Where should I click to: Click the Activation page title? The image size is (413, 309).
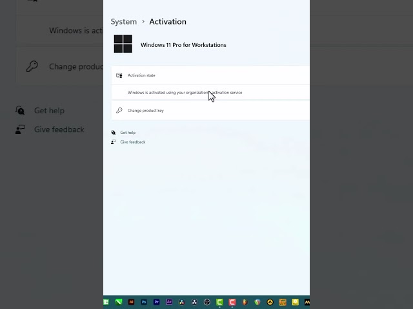click(168, 21)
